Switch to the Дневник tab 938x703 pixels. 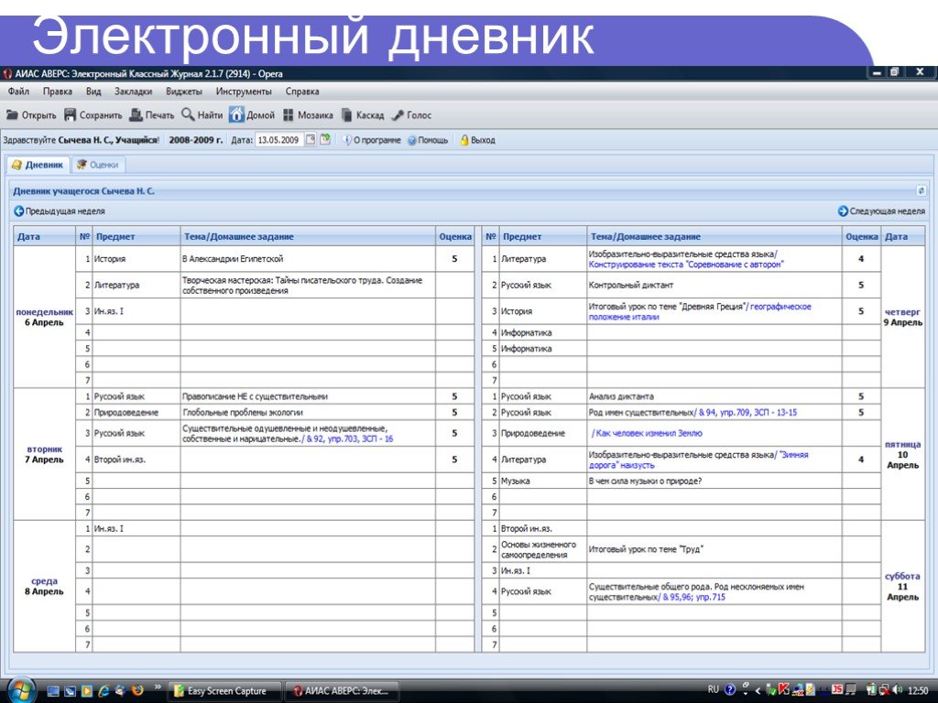pos(38,165)
